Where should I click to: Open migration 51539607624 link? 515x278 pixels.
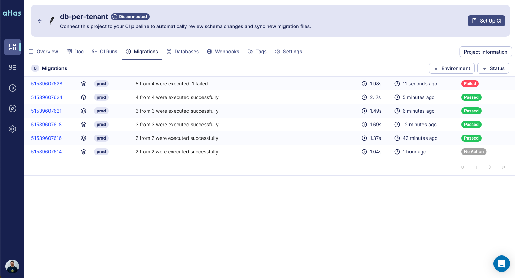coord(47,97)
